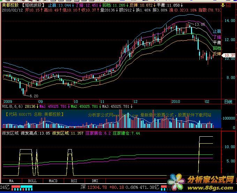Click the 短线波段 indicator name label
This screenshot has height=193, width=237.
(34, 6)
